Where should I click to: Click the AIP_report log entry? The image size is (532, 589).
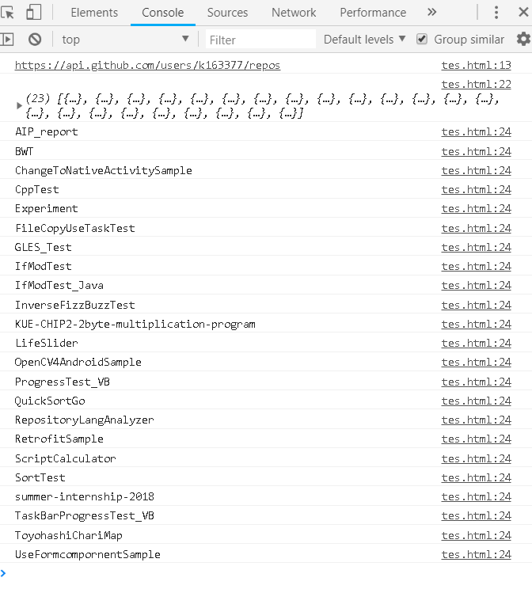tap(47, 132)
